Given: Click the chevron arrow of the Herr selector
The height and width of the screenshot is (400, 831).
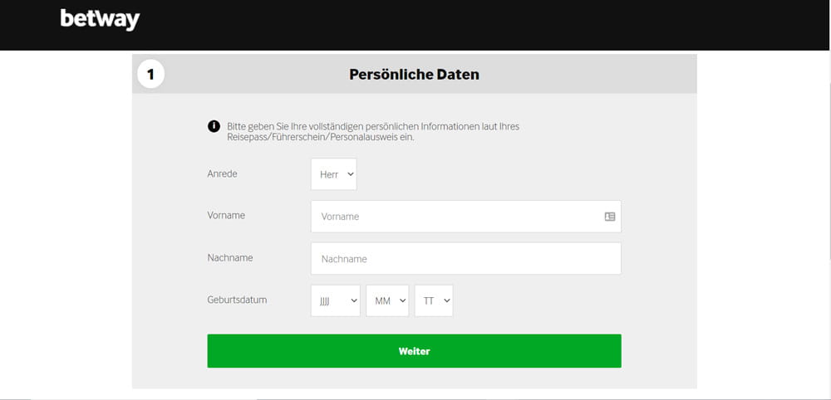Looking at the screenshot, I should pos(351,174).
